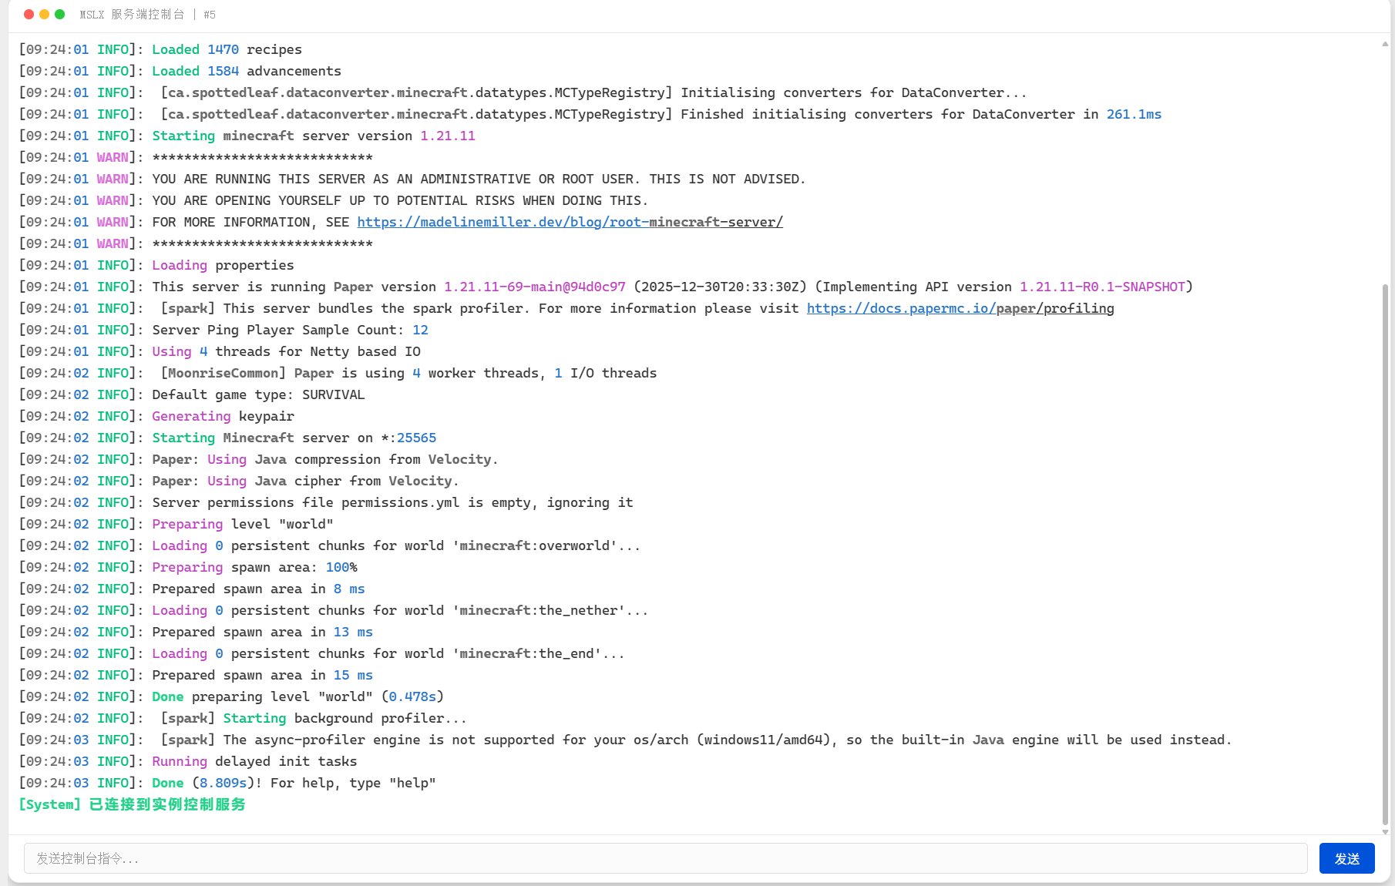Click the root user WARN message line
1395x886 pixels.
click(478, 179)
